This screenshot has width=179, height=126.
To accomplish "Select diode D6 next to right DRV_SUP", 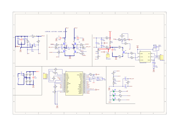I will (83, 47).
